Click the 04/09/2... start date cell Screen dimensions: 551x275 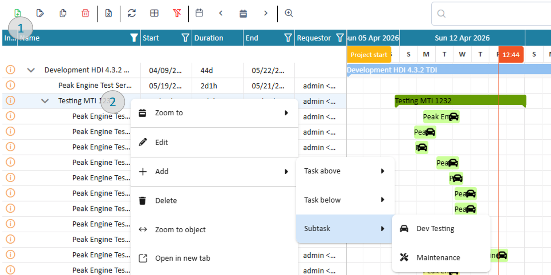click(165, 70)
